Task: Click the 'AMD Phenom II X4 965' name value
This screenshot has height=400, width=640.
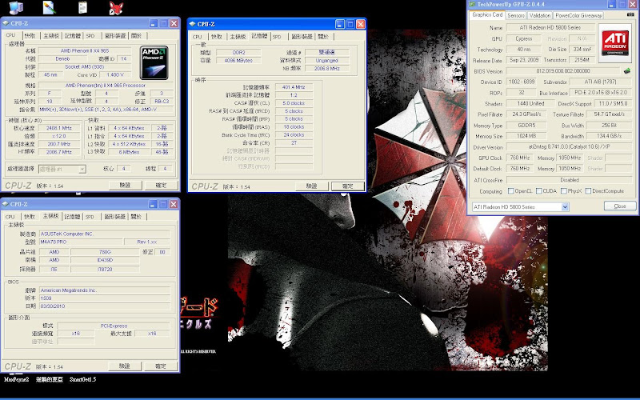Action: [x=85, y=51]
